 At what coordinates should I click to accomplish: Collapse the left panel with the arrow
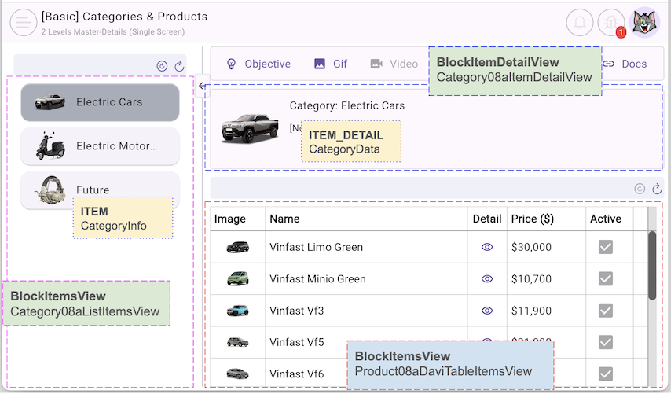[203, 87]
